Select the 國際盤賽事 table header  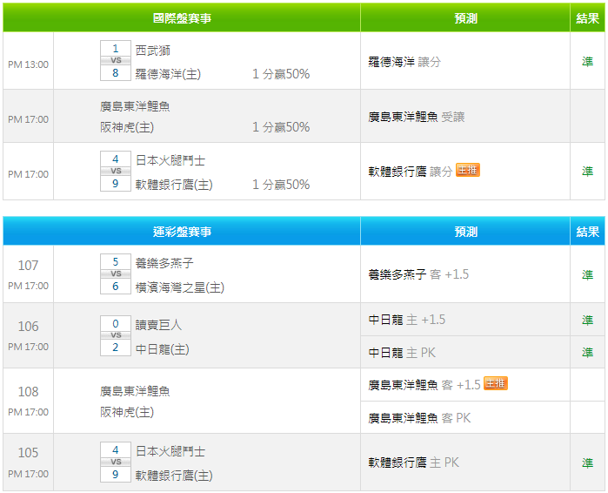[x=182, y=18]
